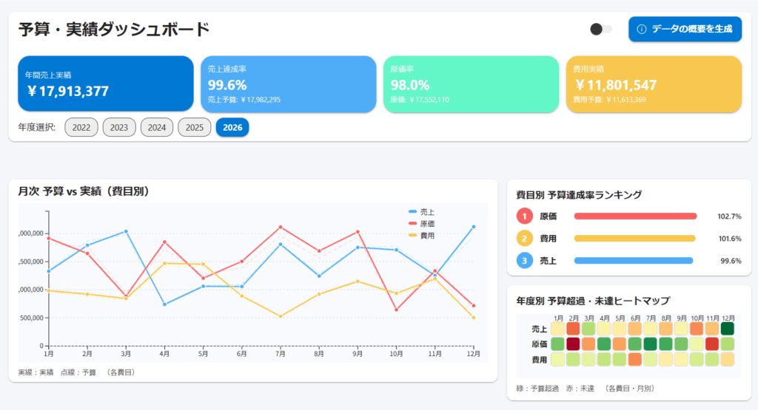Toggle the switch beside the generate button

point(600,29)
